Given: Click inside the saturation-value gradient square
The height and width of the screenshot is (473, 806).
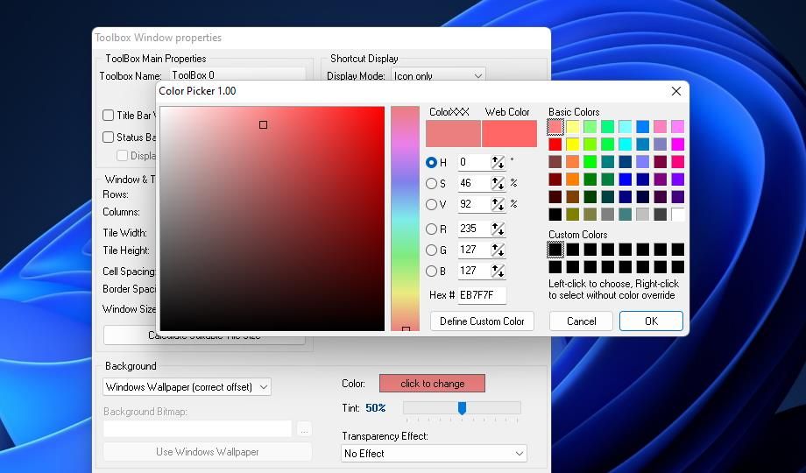Looking at the screenshot, I should click(x=272, y=218).
